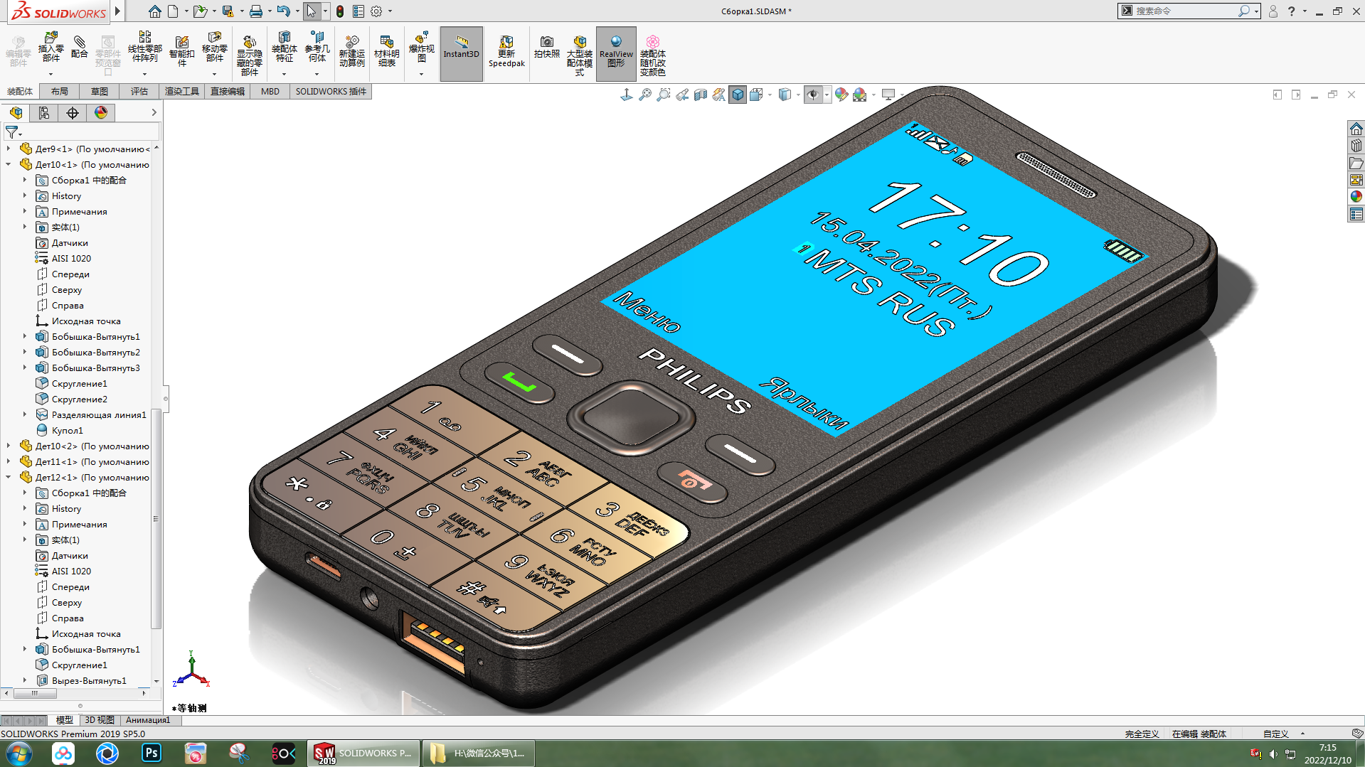This screenshot has height=767, width=1365.
Task: Select Скругление2 in the feature tree
Action: [x=72, y=399]
